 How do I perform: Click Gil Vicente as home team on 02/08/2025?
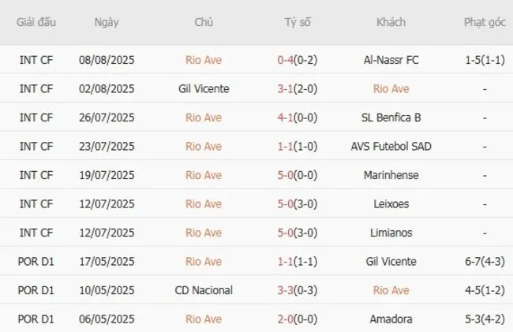click(204, 88)
